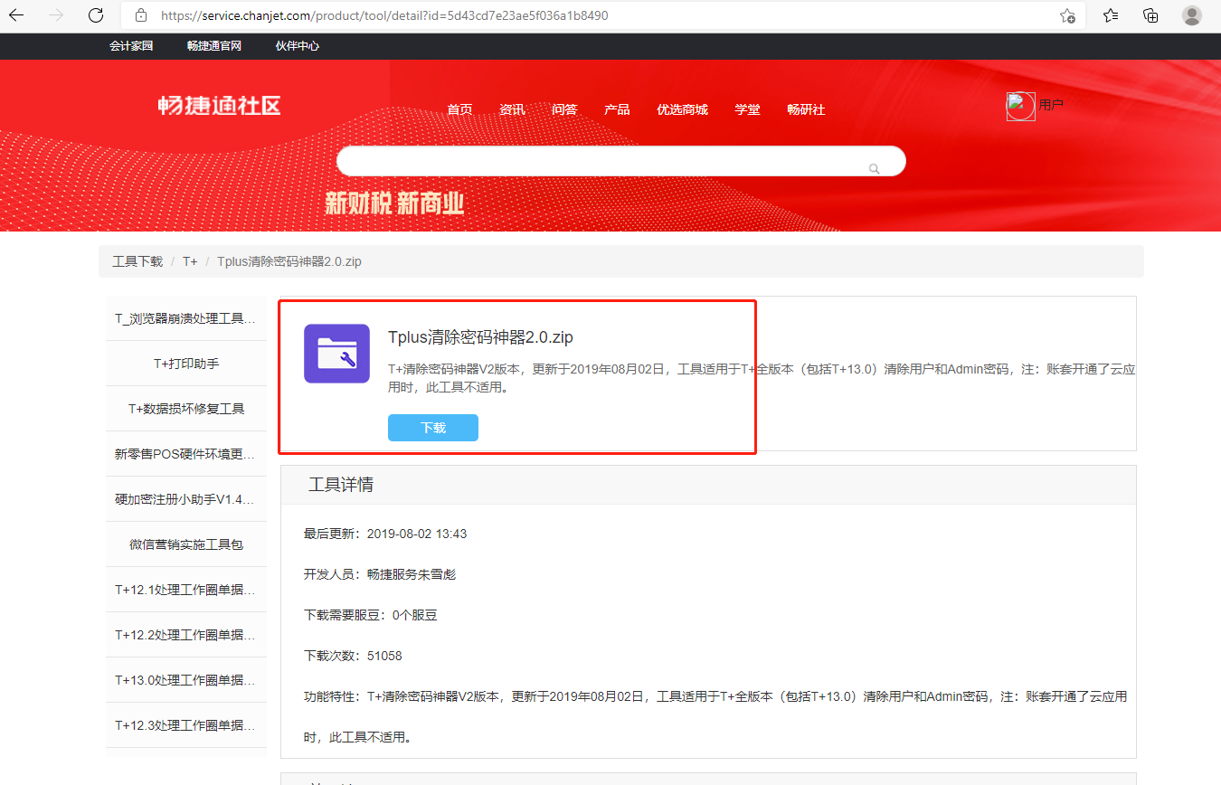
Task: Click T+ breadcrumb link
Action: pyautogui.click(x=190, y=261)
